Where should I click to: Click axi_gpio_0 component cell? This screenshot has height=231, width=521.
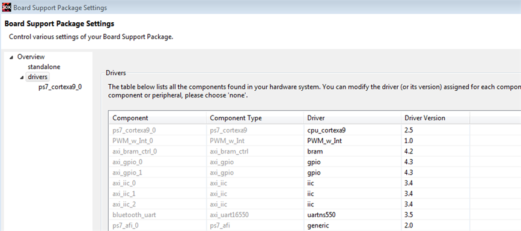click(157, 162)
